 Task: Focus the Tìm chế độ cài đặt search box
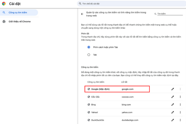[x=132, y=4]
